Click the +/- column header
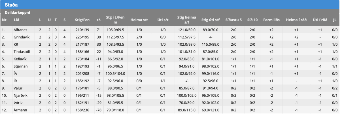This screenshot has width=340, height=114. pyautogui.click(x=99, y=20)
